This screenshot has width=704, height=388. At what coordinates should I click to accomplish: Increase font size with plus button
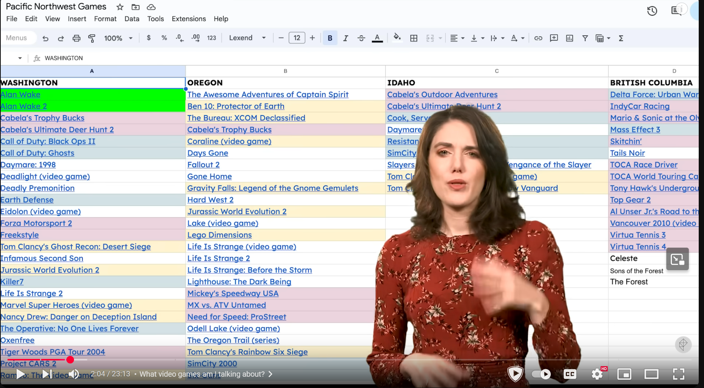[312, 38]
